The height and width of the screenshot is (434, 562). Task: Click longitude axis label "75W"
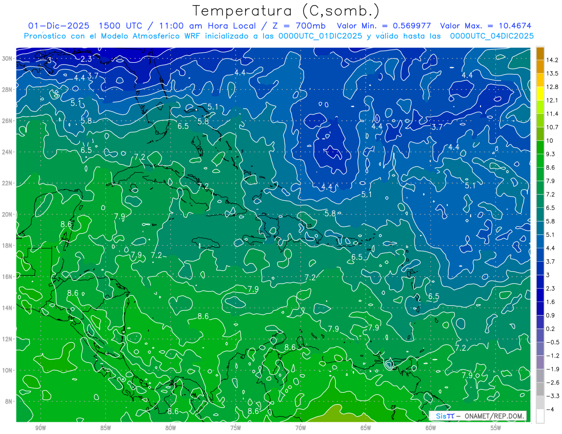tap(236, 428)
